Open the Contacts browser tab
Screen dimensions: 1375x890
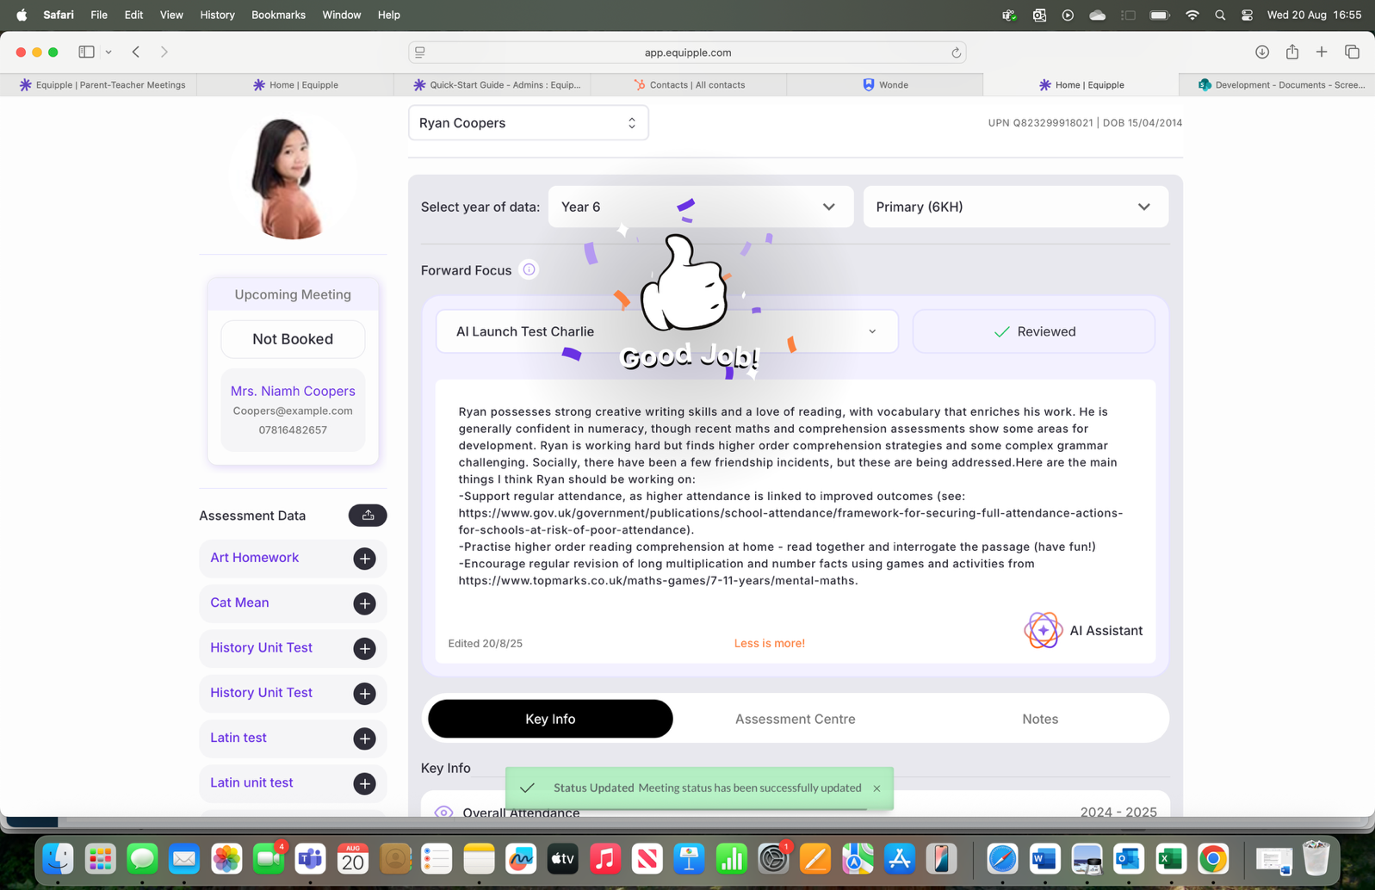point(689,84)
